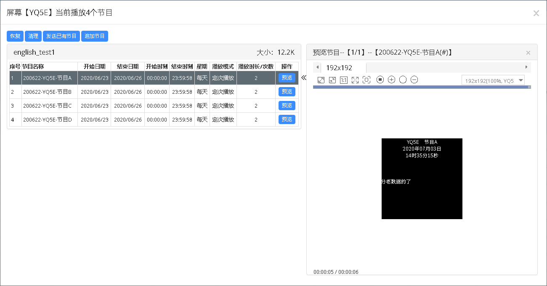
Task: Click the 结束时刻 column header
Action: 182,66
